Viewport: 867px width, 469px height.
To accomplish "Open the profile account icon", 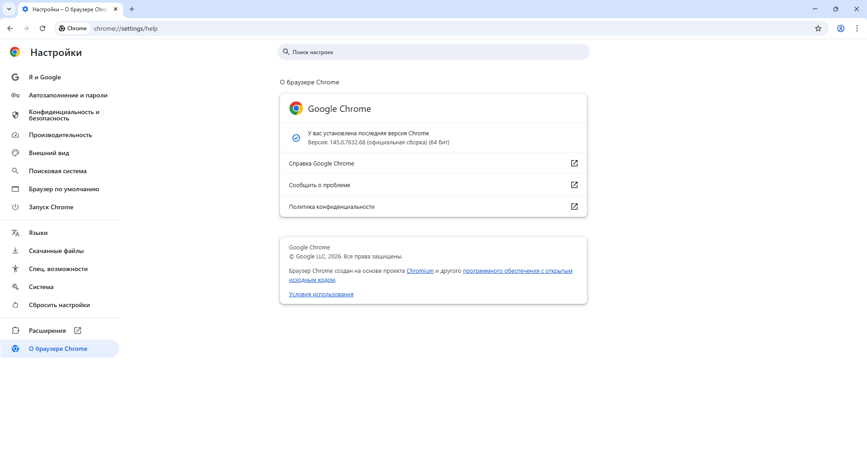I will pyautogui.click(x=841, y=28).
